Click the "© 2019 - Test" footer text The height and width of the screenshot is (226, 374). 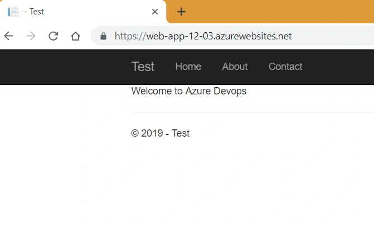click(161, 133)
